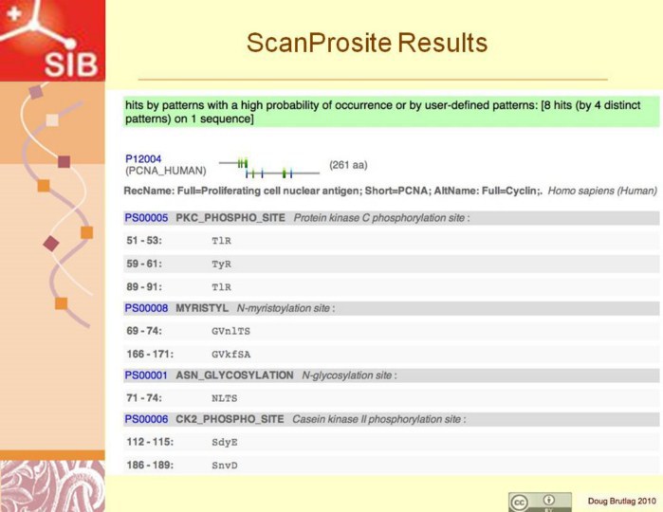The width and height of the screenshot is (663, 512).
Task: Click the green hits summary banner
Action: (x=391, y=111)
